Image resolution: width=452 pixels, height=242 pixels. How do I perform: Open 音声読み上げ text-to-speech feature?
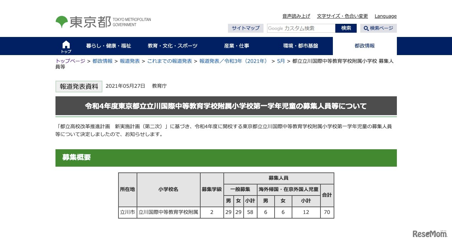(296, 16)
